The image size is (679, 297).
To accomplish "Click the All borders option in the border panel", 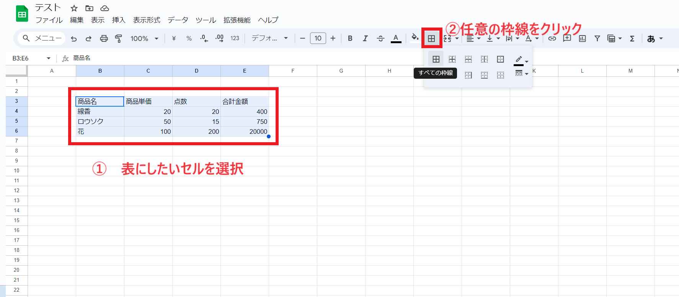I will pos(436,59).
